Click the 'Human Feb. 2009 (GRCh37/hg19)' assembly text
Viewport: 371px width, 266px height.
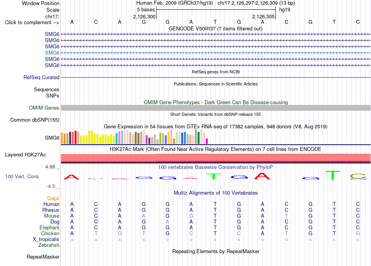175,3
